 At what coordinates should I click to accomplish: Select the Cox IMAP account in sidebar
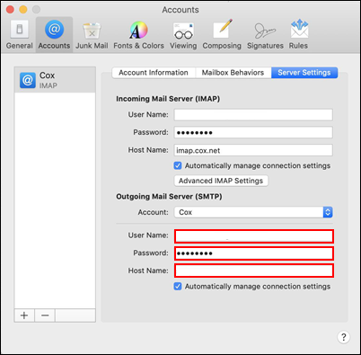(x=55, y=80)
